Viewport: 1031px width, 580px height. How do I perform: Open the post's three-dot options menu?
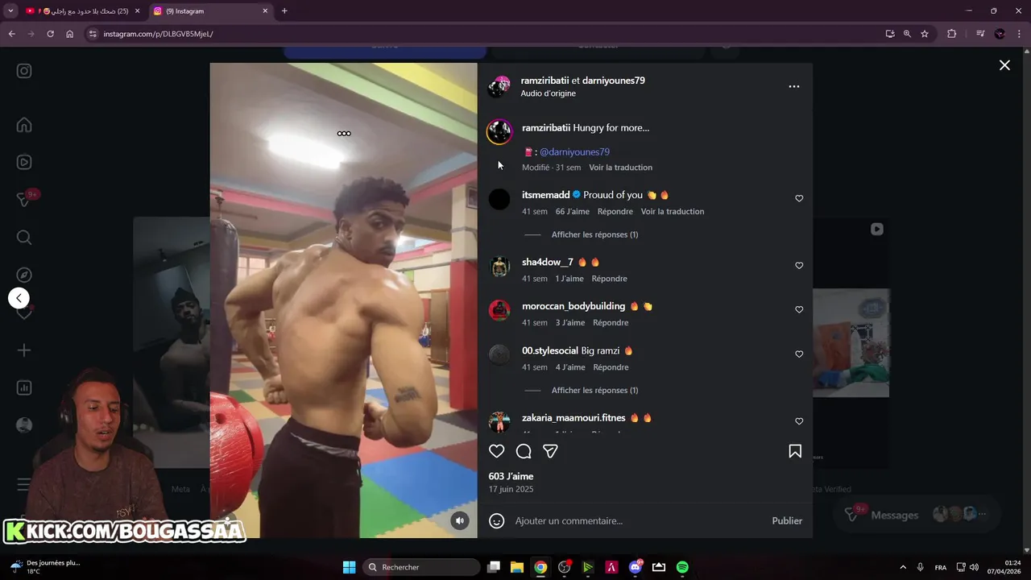point(794,86)
